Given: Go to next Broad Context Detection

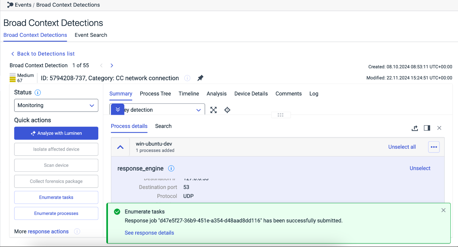Looking at the screenshot, I should click(x=112, y=66).
